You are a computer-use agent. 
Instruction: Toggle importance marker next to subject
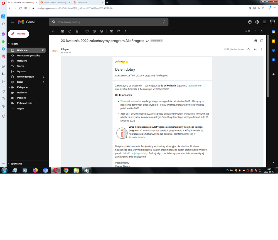click(x=147, y=41)
